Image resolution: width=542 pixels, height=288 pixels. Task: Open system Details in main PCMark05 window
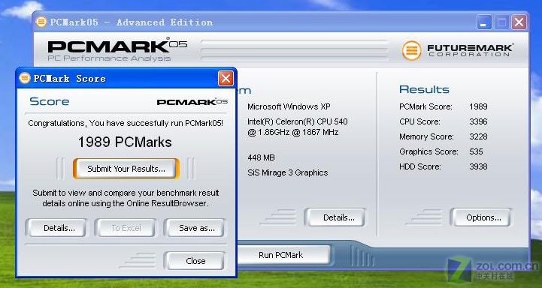pos(335,217)
